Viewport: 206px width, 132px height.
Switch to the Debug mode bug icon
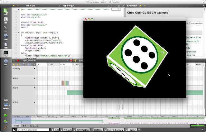tap(6, 37)
